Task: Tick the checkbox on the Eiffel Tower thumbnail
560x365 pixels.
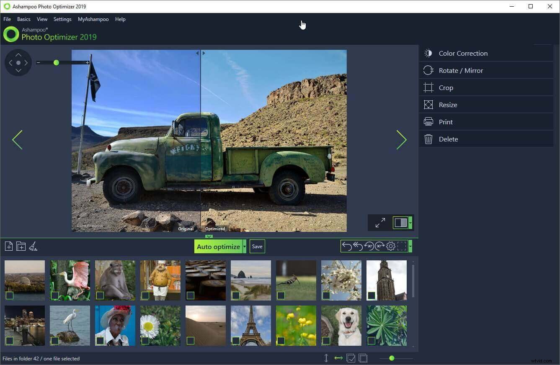Action: [x=236, y=341]
